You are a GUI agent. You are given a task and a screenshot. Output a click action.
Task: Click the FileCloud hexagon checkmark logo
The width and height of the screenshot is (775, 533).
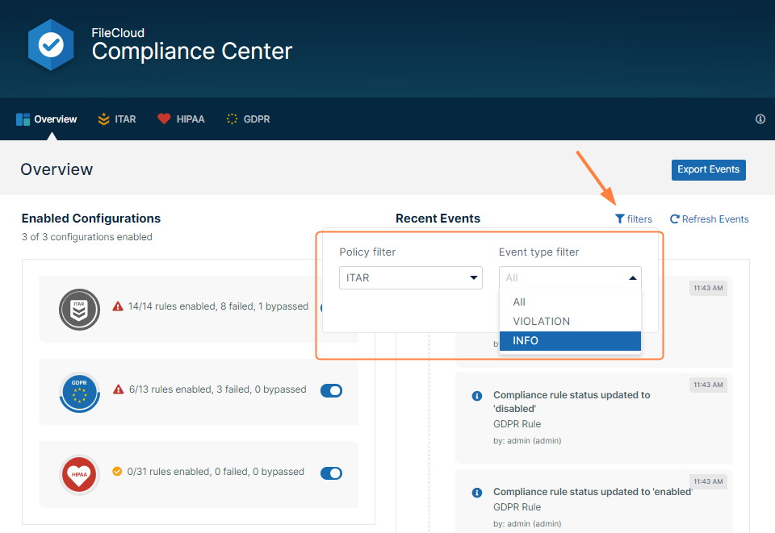click(51, 45)
